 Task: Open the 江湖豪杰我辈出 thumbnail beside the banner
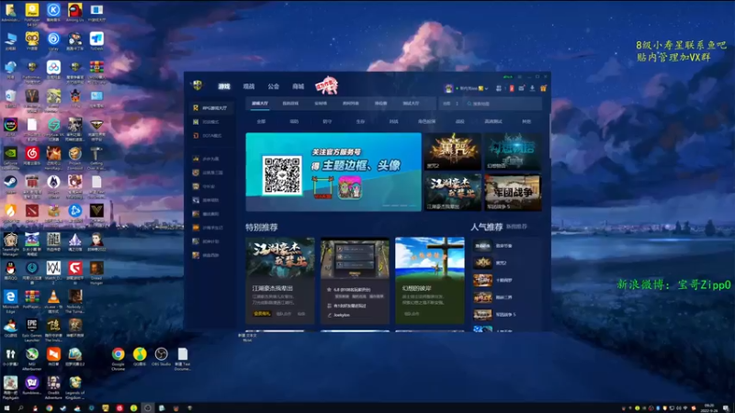coord(452,193)
